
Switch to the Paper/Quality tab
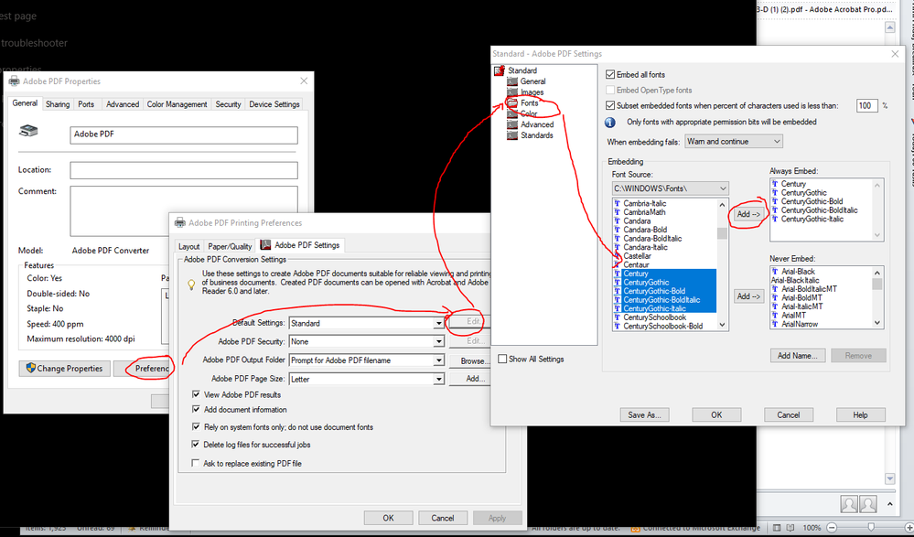[x=230, y=246]
